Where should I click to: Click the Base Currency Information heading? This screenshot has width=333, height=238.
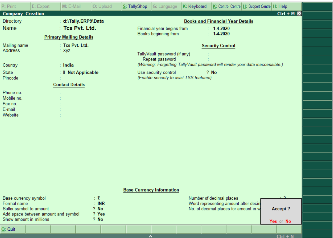pyautogui.click(x=151, y=190)
